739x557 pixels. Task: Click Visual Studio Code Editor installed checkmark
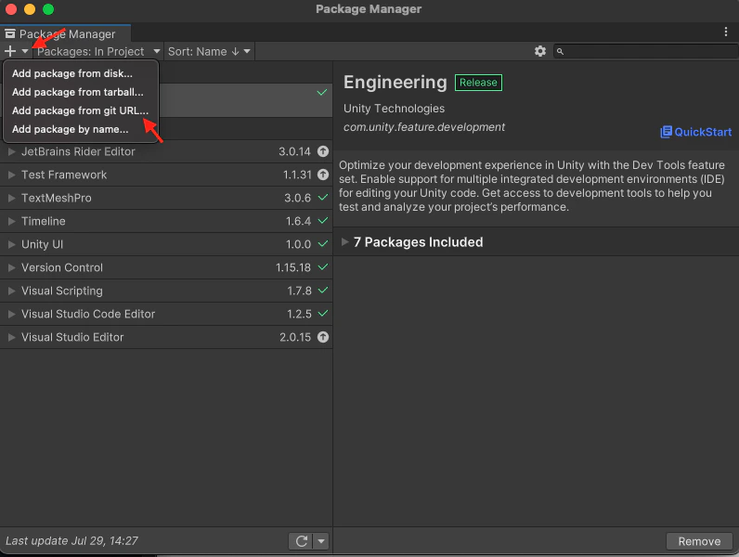click(323, 314)
